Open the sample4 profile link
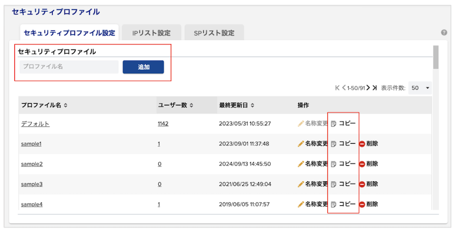456x233 pixels. (32, 205)
